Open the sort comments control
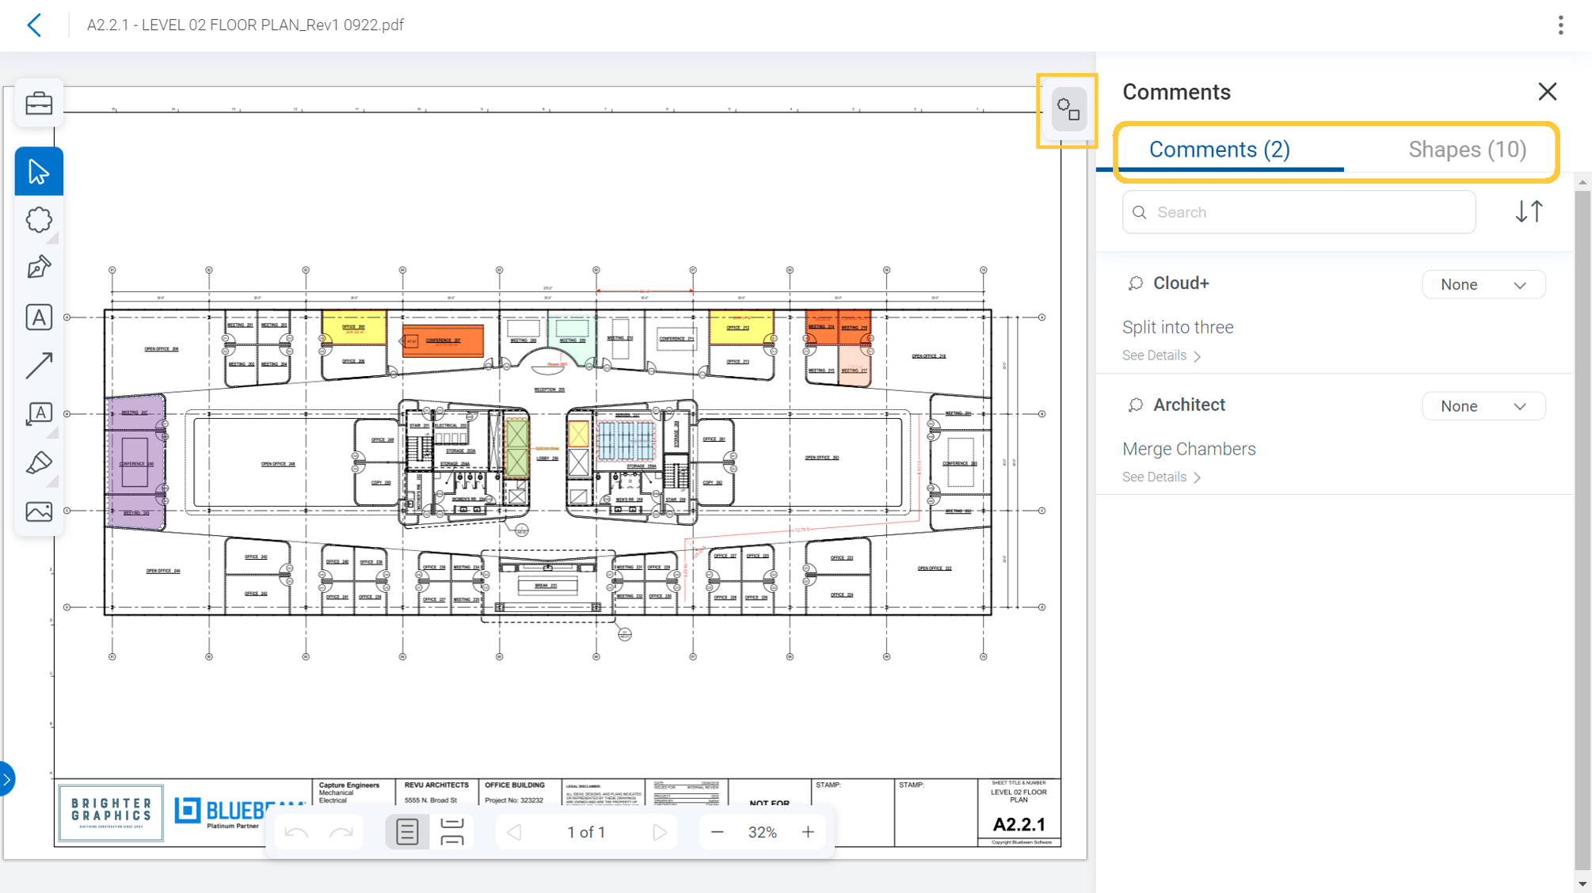 pos(1529,211)
